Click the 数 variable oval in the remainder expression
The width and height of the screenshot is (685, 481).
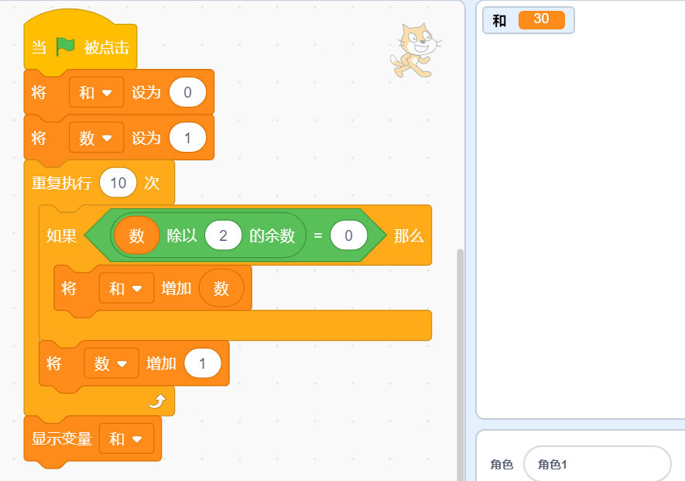click(x=136, y=235)
